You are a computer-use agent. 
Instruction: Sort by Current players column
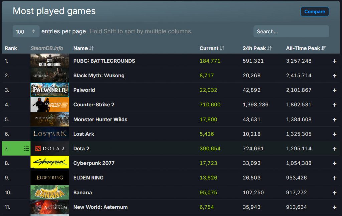pyautogui.click(x=212, y=48)
